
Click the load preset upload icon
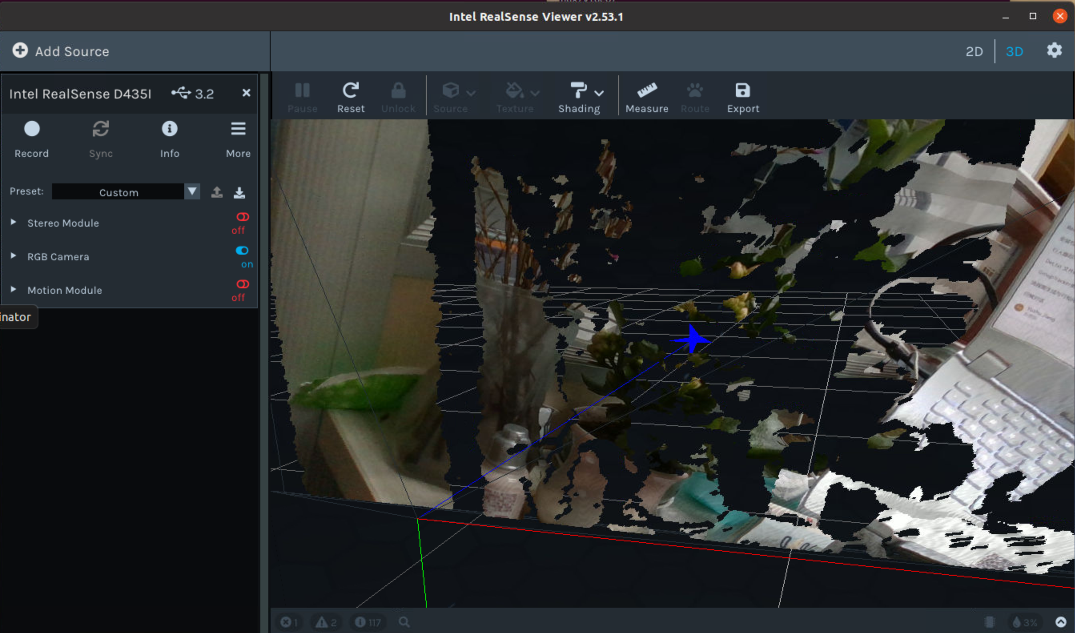tap(217, 192)
